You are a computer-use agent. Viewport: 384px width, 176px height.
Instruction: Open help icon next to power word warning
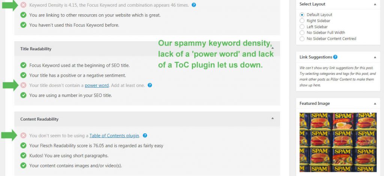point(150,85)
